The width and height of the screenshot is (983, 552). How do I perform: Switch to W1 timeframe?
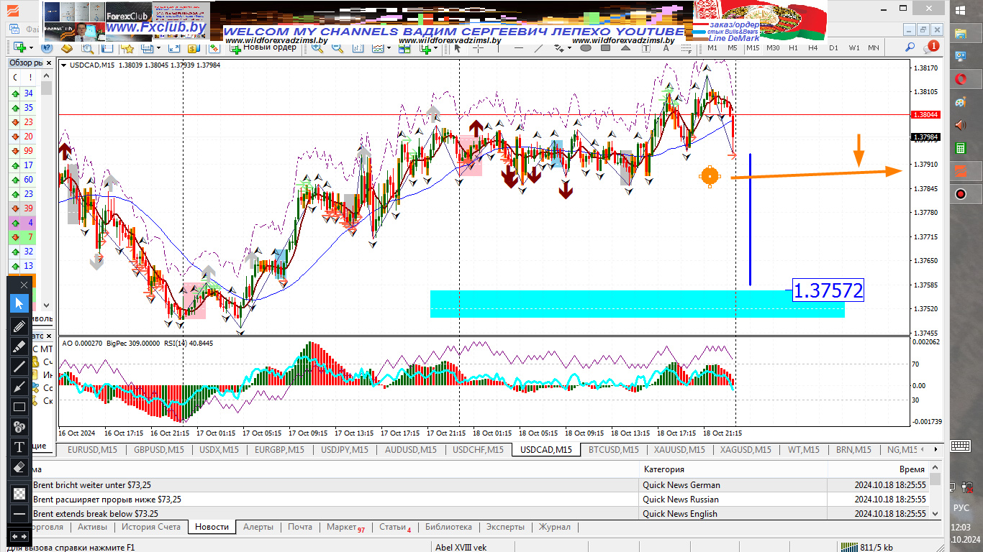pos(854,48)
